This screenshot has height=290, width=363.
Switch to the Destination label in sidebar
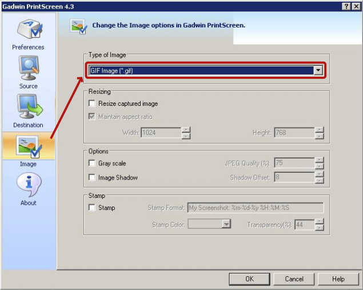[x=28, y=125]
